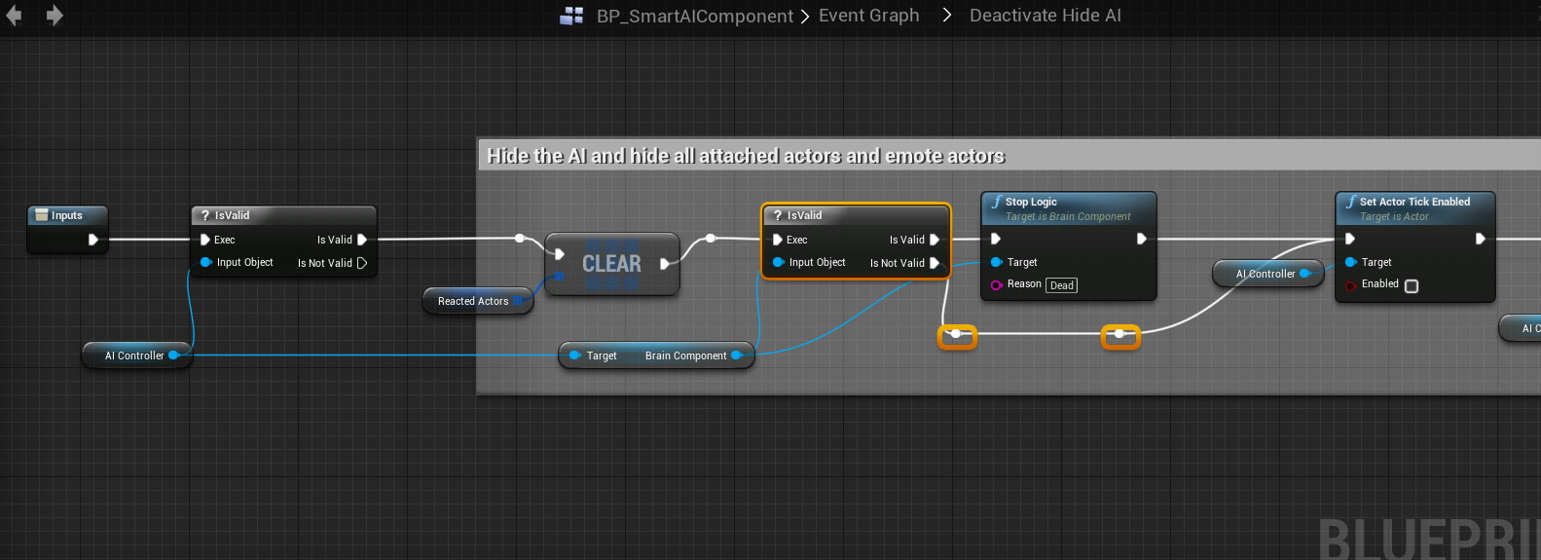Click the Reacted Actors variable node

[473, 301]
